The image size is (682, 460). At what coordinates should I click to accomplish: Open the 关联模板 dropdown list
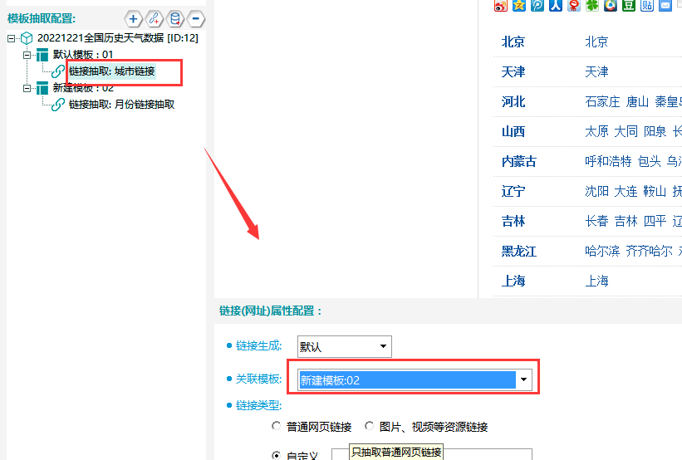524,379
